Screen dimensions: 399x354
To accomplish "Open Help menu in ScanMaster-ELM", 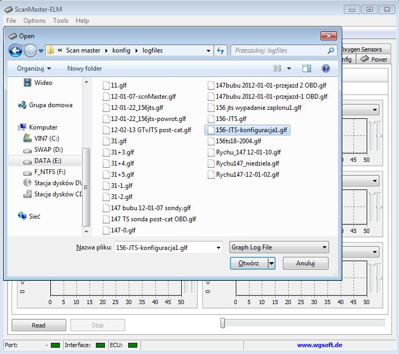I will coord(82,21).
